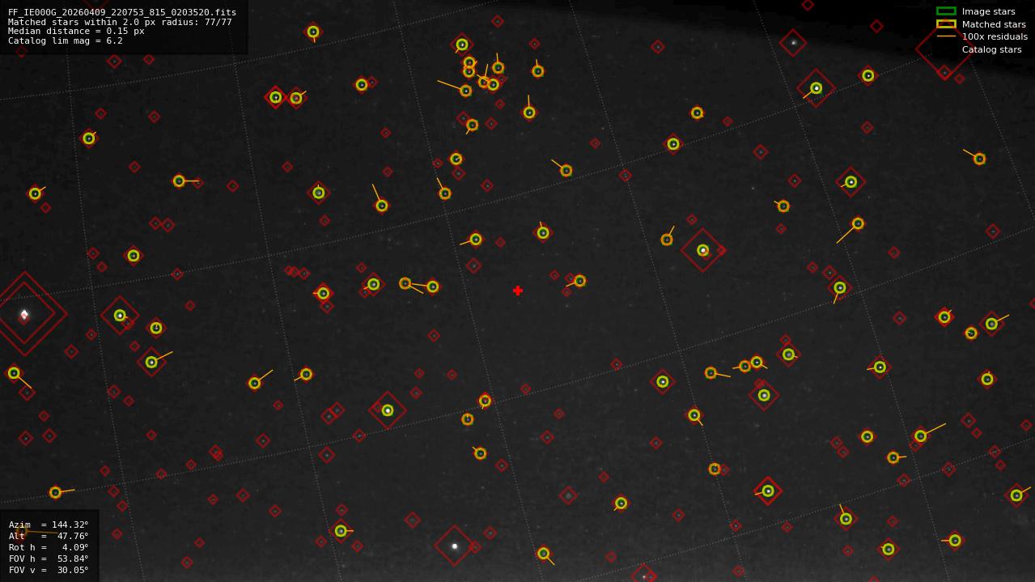Select the "Image stars" legend label
This screenshot has height=582, width=1035.
tap(988, 11)
